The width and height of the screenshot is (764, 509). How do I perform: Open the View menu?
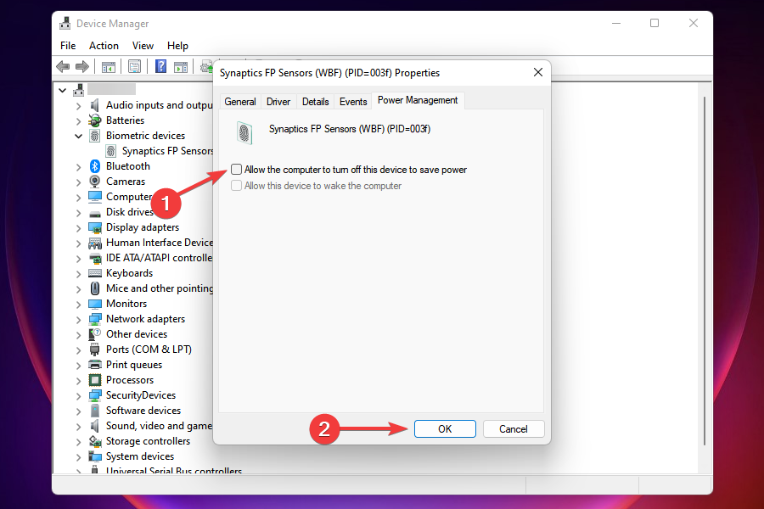pos(143,46)
